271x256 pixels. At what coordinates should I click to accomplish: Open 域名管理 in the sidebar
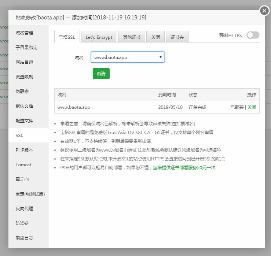29,33
